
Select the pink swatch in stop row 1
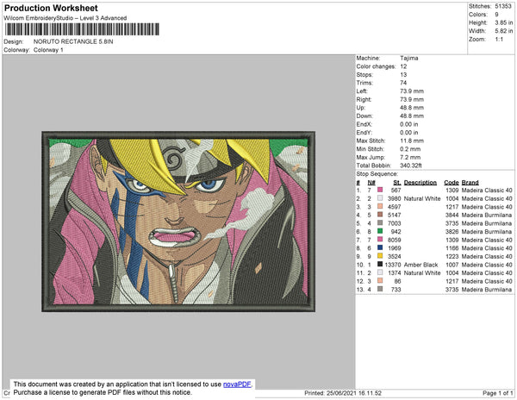(380, 190)
